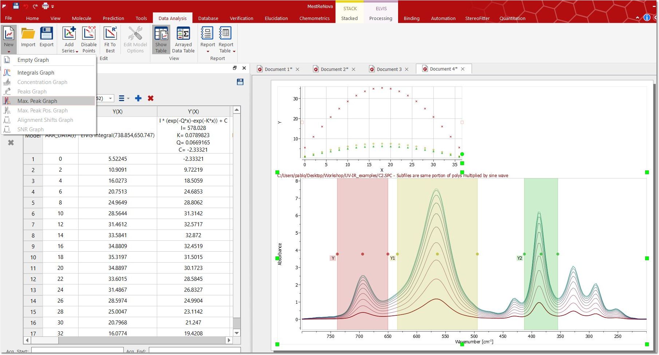The height and width of the screenshot is (355, 659).
Task: Close the Document 2* tab
Action: click(x=353, y=69)
